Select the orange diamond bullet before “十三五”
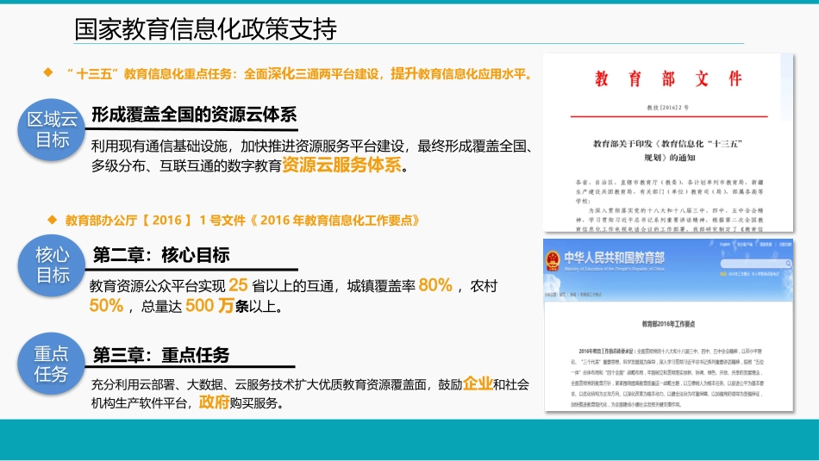Image resolution: width=819 pixels, height=461 pixels. tap(48, 72)
